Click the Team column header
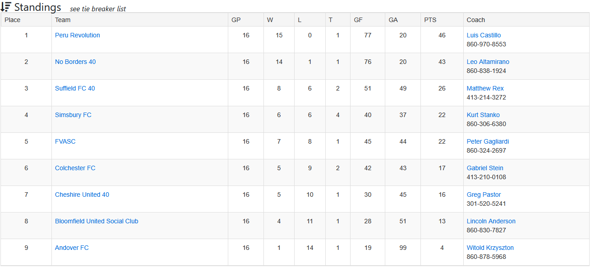591x267 pixels. [63, 20]
